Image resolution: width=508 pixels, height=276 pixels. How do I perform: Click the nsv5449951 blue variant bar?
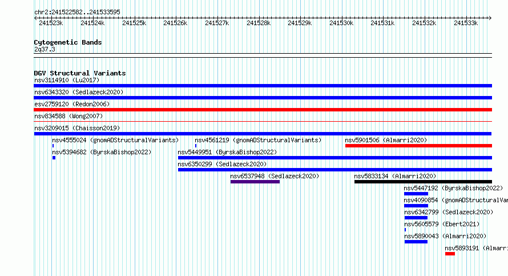pyautogui.click(x=335, y=158)
